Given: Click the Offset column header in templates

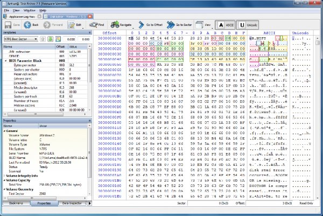Looking at the screenshot, I should pyautogui.click(x=61, y=46).
